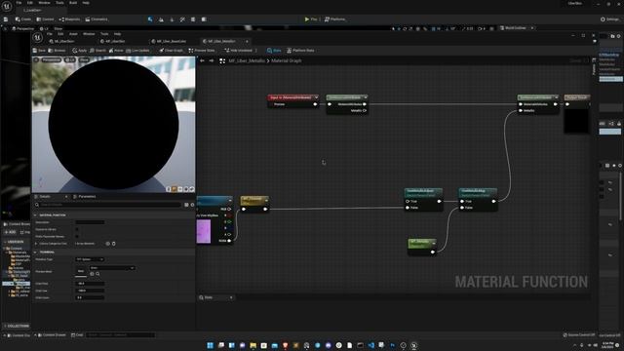Switch to the Parameters panel tab
The height and width of the screenshot is (351, 624).
pos(85,197)
